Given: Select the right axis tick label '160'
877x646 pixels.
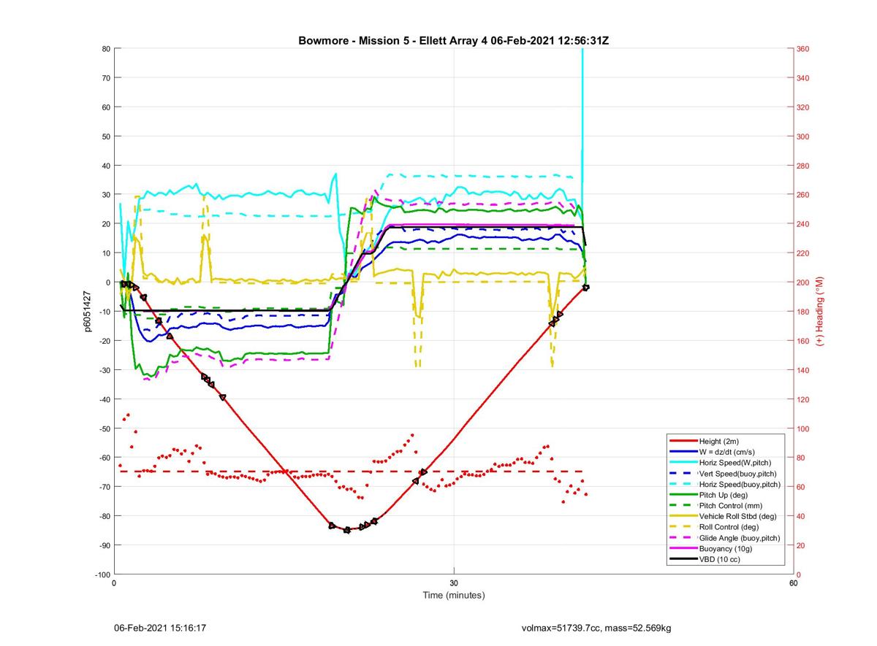Looking at the screenshot, I should point(804,341).
